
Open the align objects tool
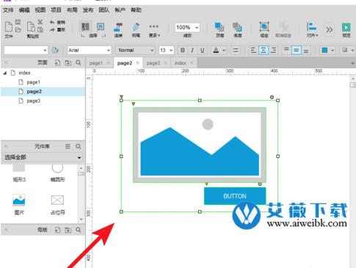pos(311,26)
